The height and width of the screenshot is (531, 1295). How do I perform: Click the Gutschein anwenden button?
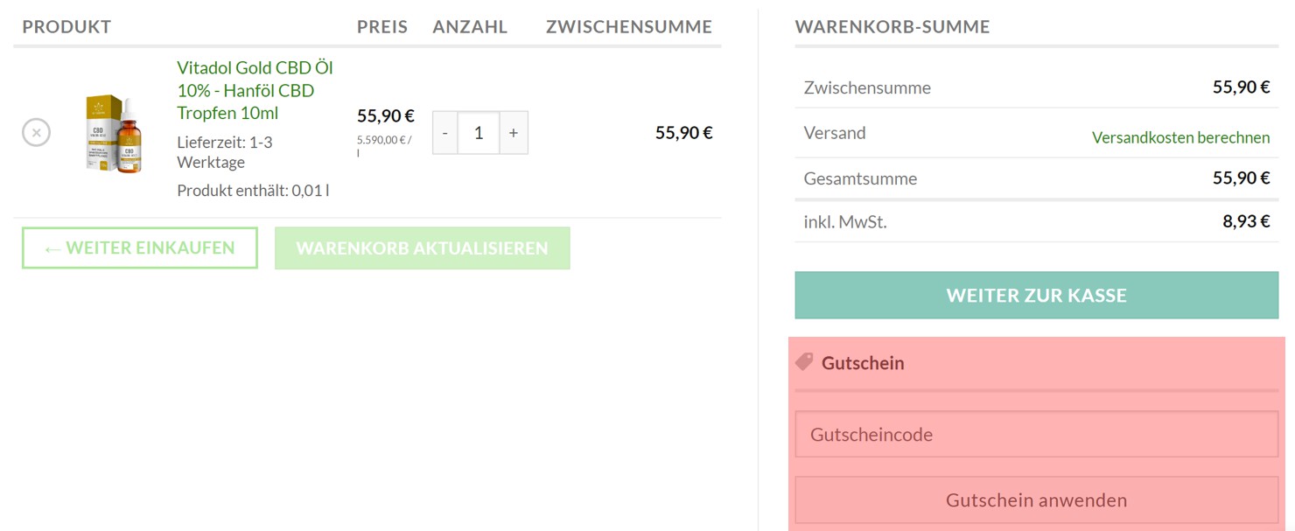tap(1037, 500)
